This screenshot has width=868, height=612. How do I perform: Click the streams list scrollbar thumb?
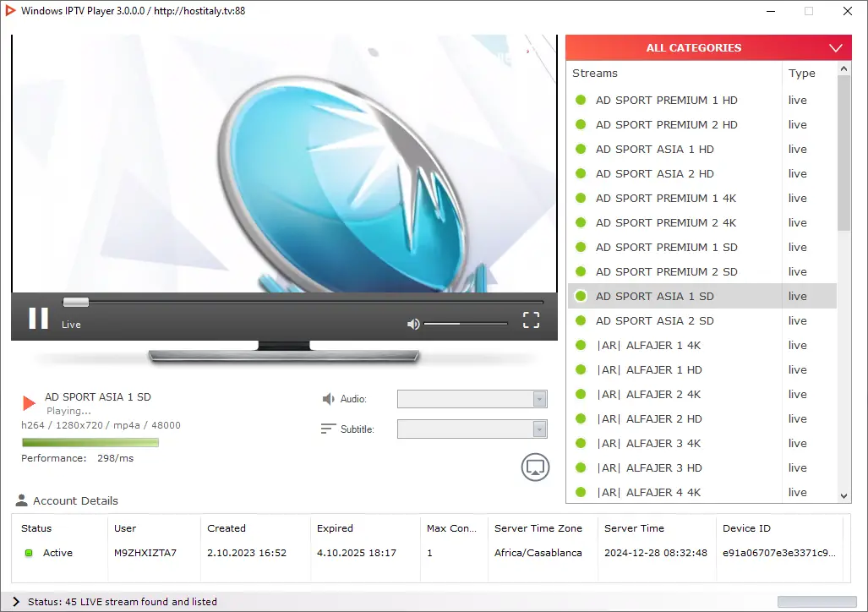(x=843, y=153)
